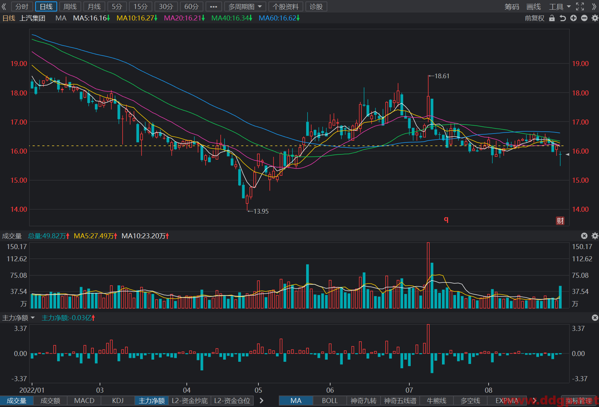The height and width of the screenshot is (407, 599).
Task: Zoom in on the candlestick chart
Action: click(x=573, y=18)
